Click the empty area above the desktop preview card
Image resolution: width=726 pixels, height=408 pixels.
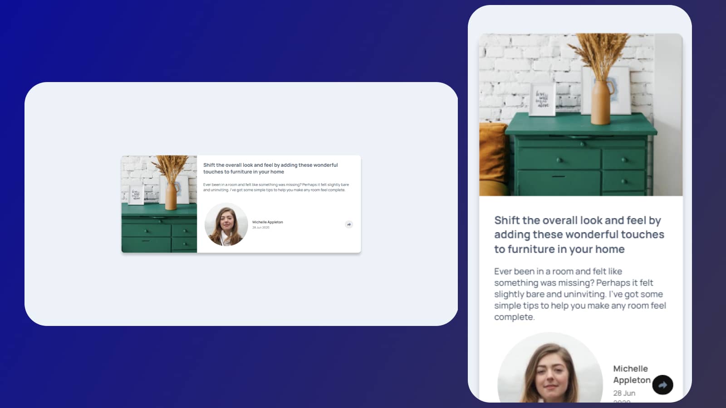click(240, 118)
